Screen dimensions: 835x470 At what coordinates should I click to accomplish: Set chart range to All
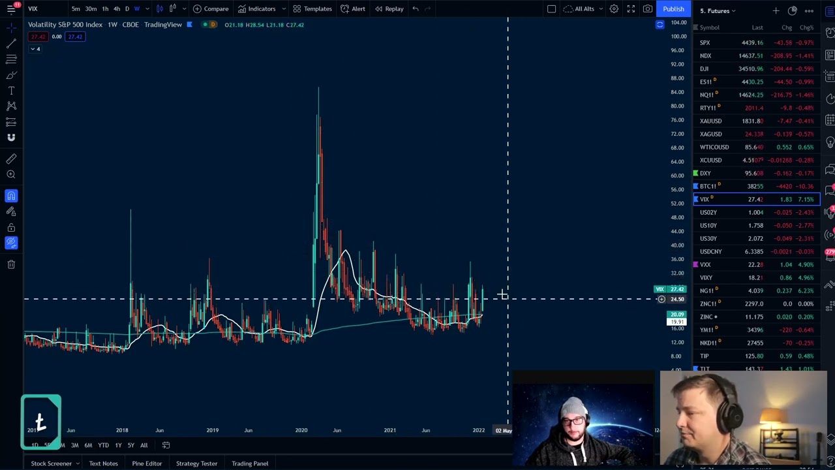pyautogui.click(x=144, y=445)
